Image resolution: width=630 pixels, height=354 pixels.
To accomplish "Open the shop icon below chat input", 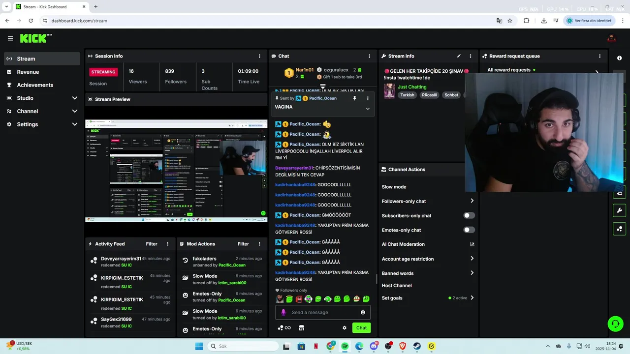I will (x=302, y=328).
